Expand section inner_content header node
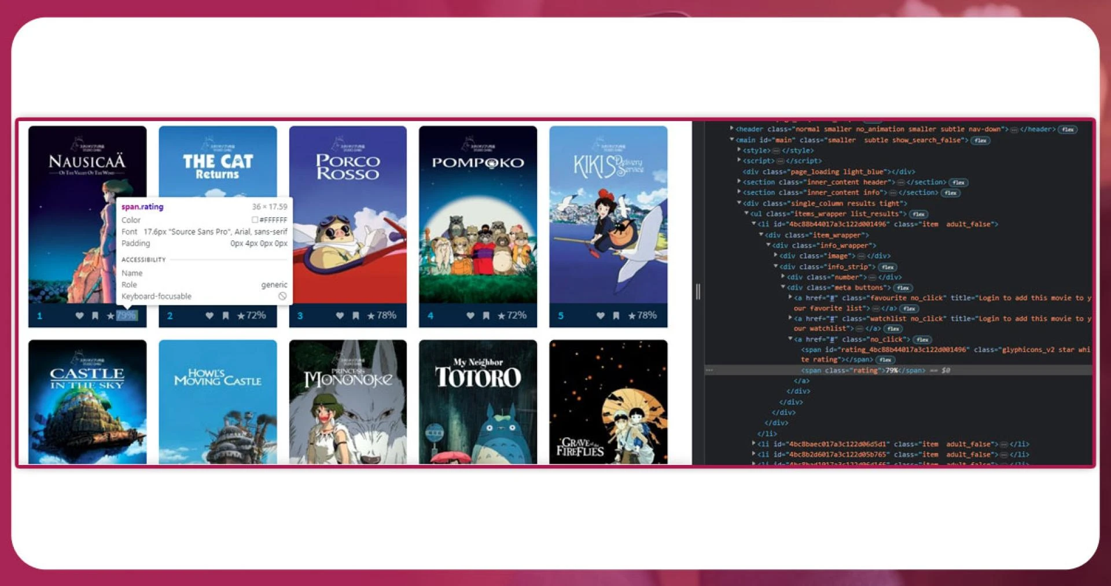The image size is (1111, 586). 739,182
